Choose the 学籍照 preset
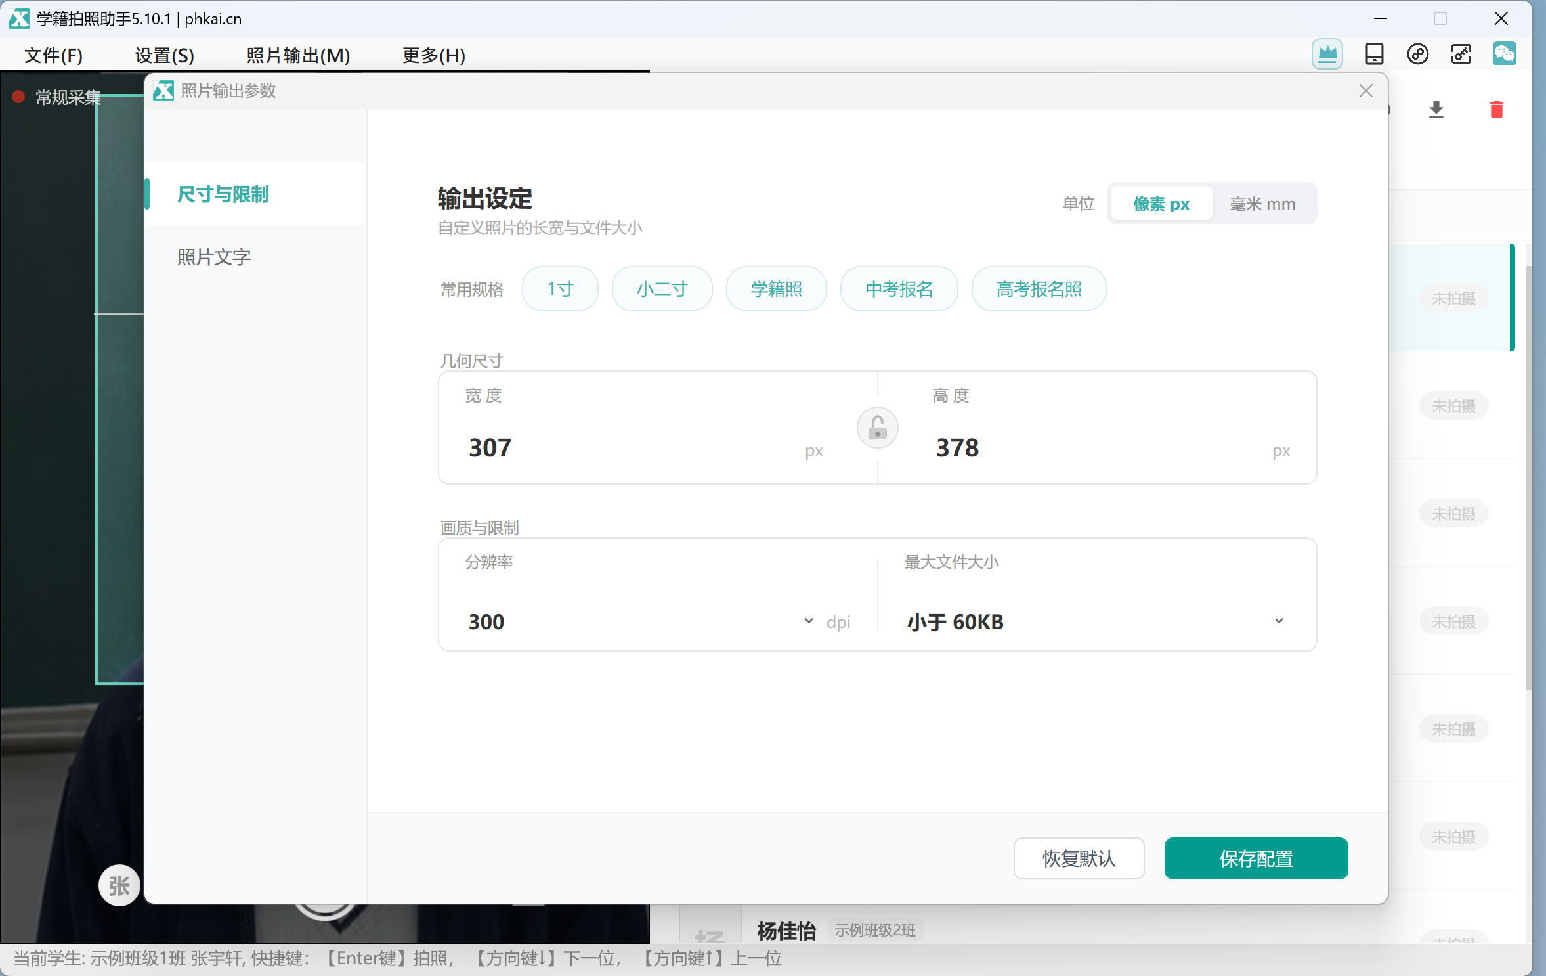This screenshot has width=1546, height=976. 776,288
